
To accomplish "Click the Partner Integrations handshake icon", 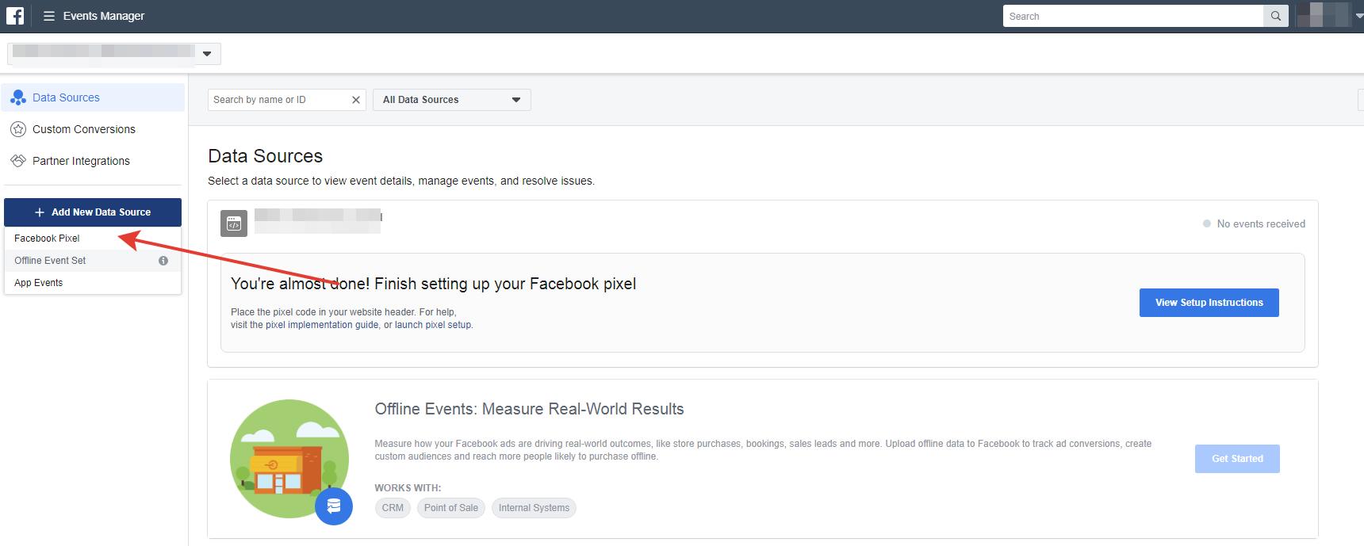I will click(x=18, y=161).
